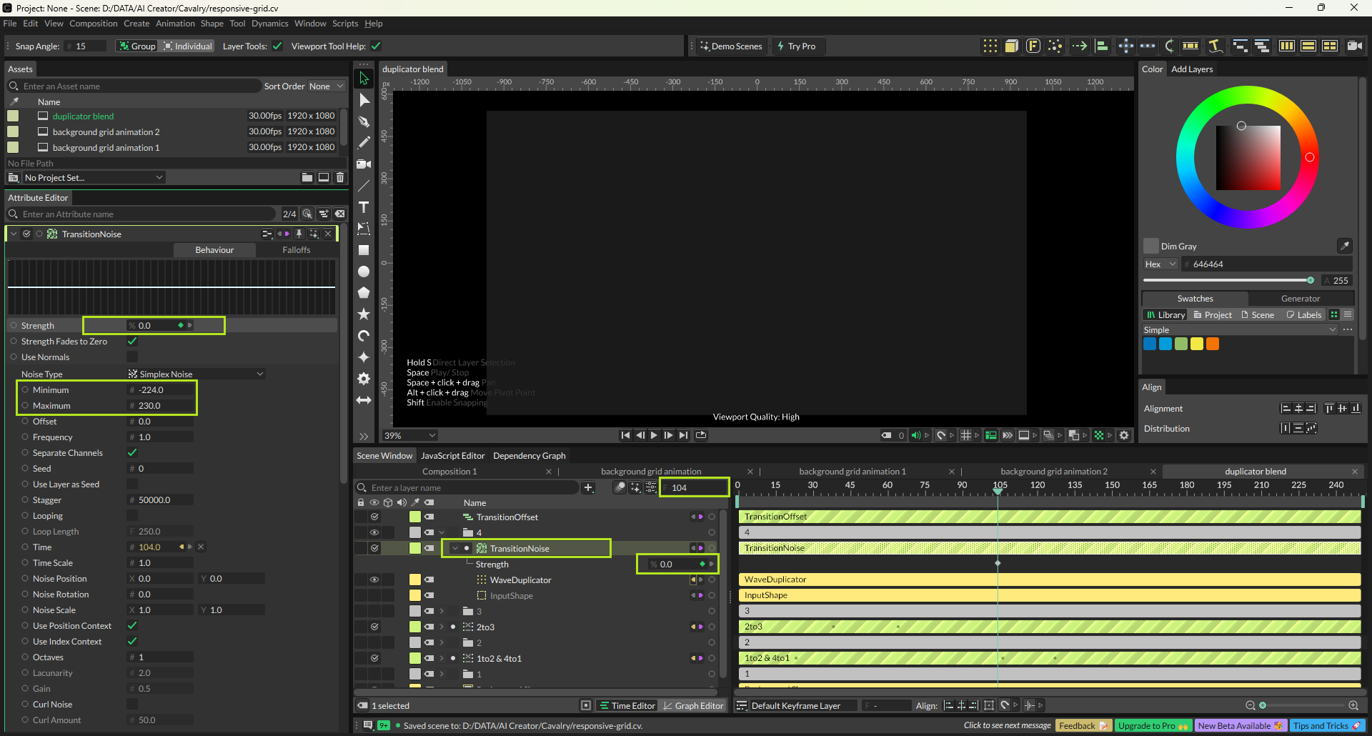Select the Rectangle shape tool
This screenshot has width=1372, height=736.
pos(364,250)
